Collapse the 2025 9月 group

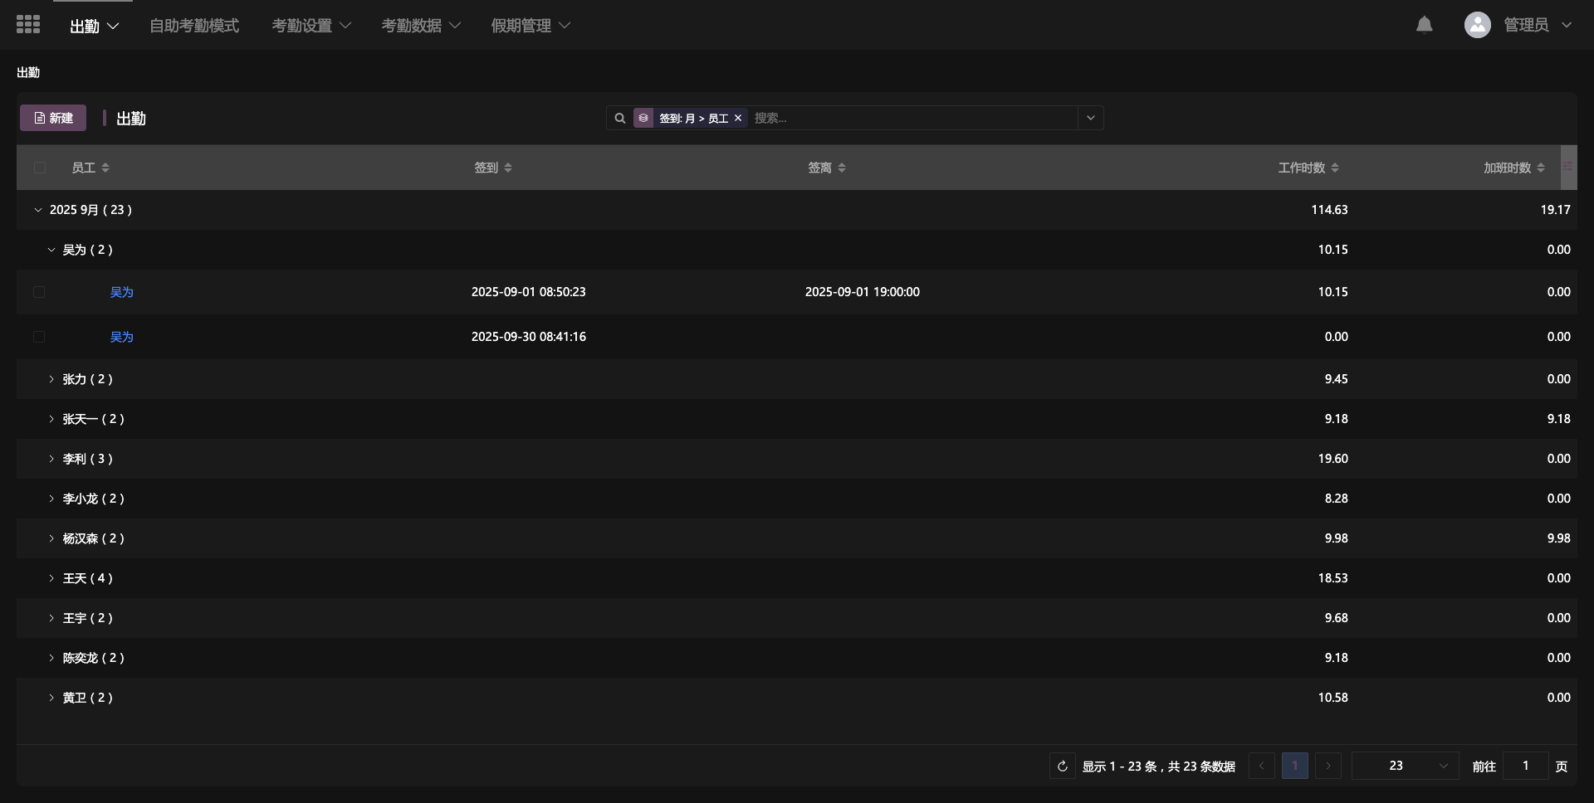[x=38, y=210]
